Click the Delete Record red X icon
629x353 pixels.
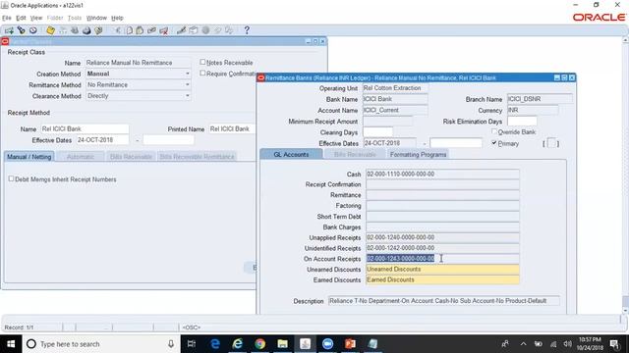[x=164, y=30]
